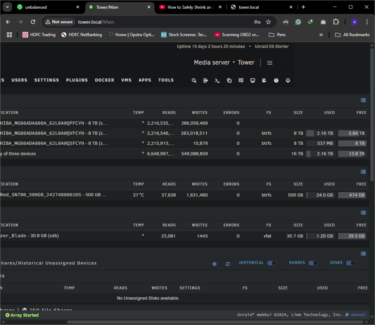Refresh the unassigned devices list
375x325 pixels.
[x=228, y=264]
